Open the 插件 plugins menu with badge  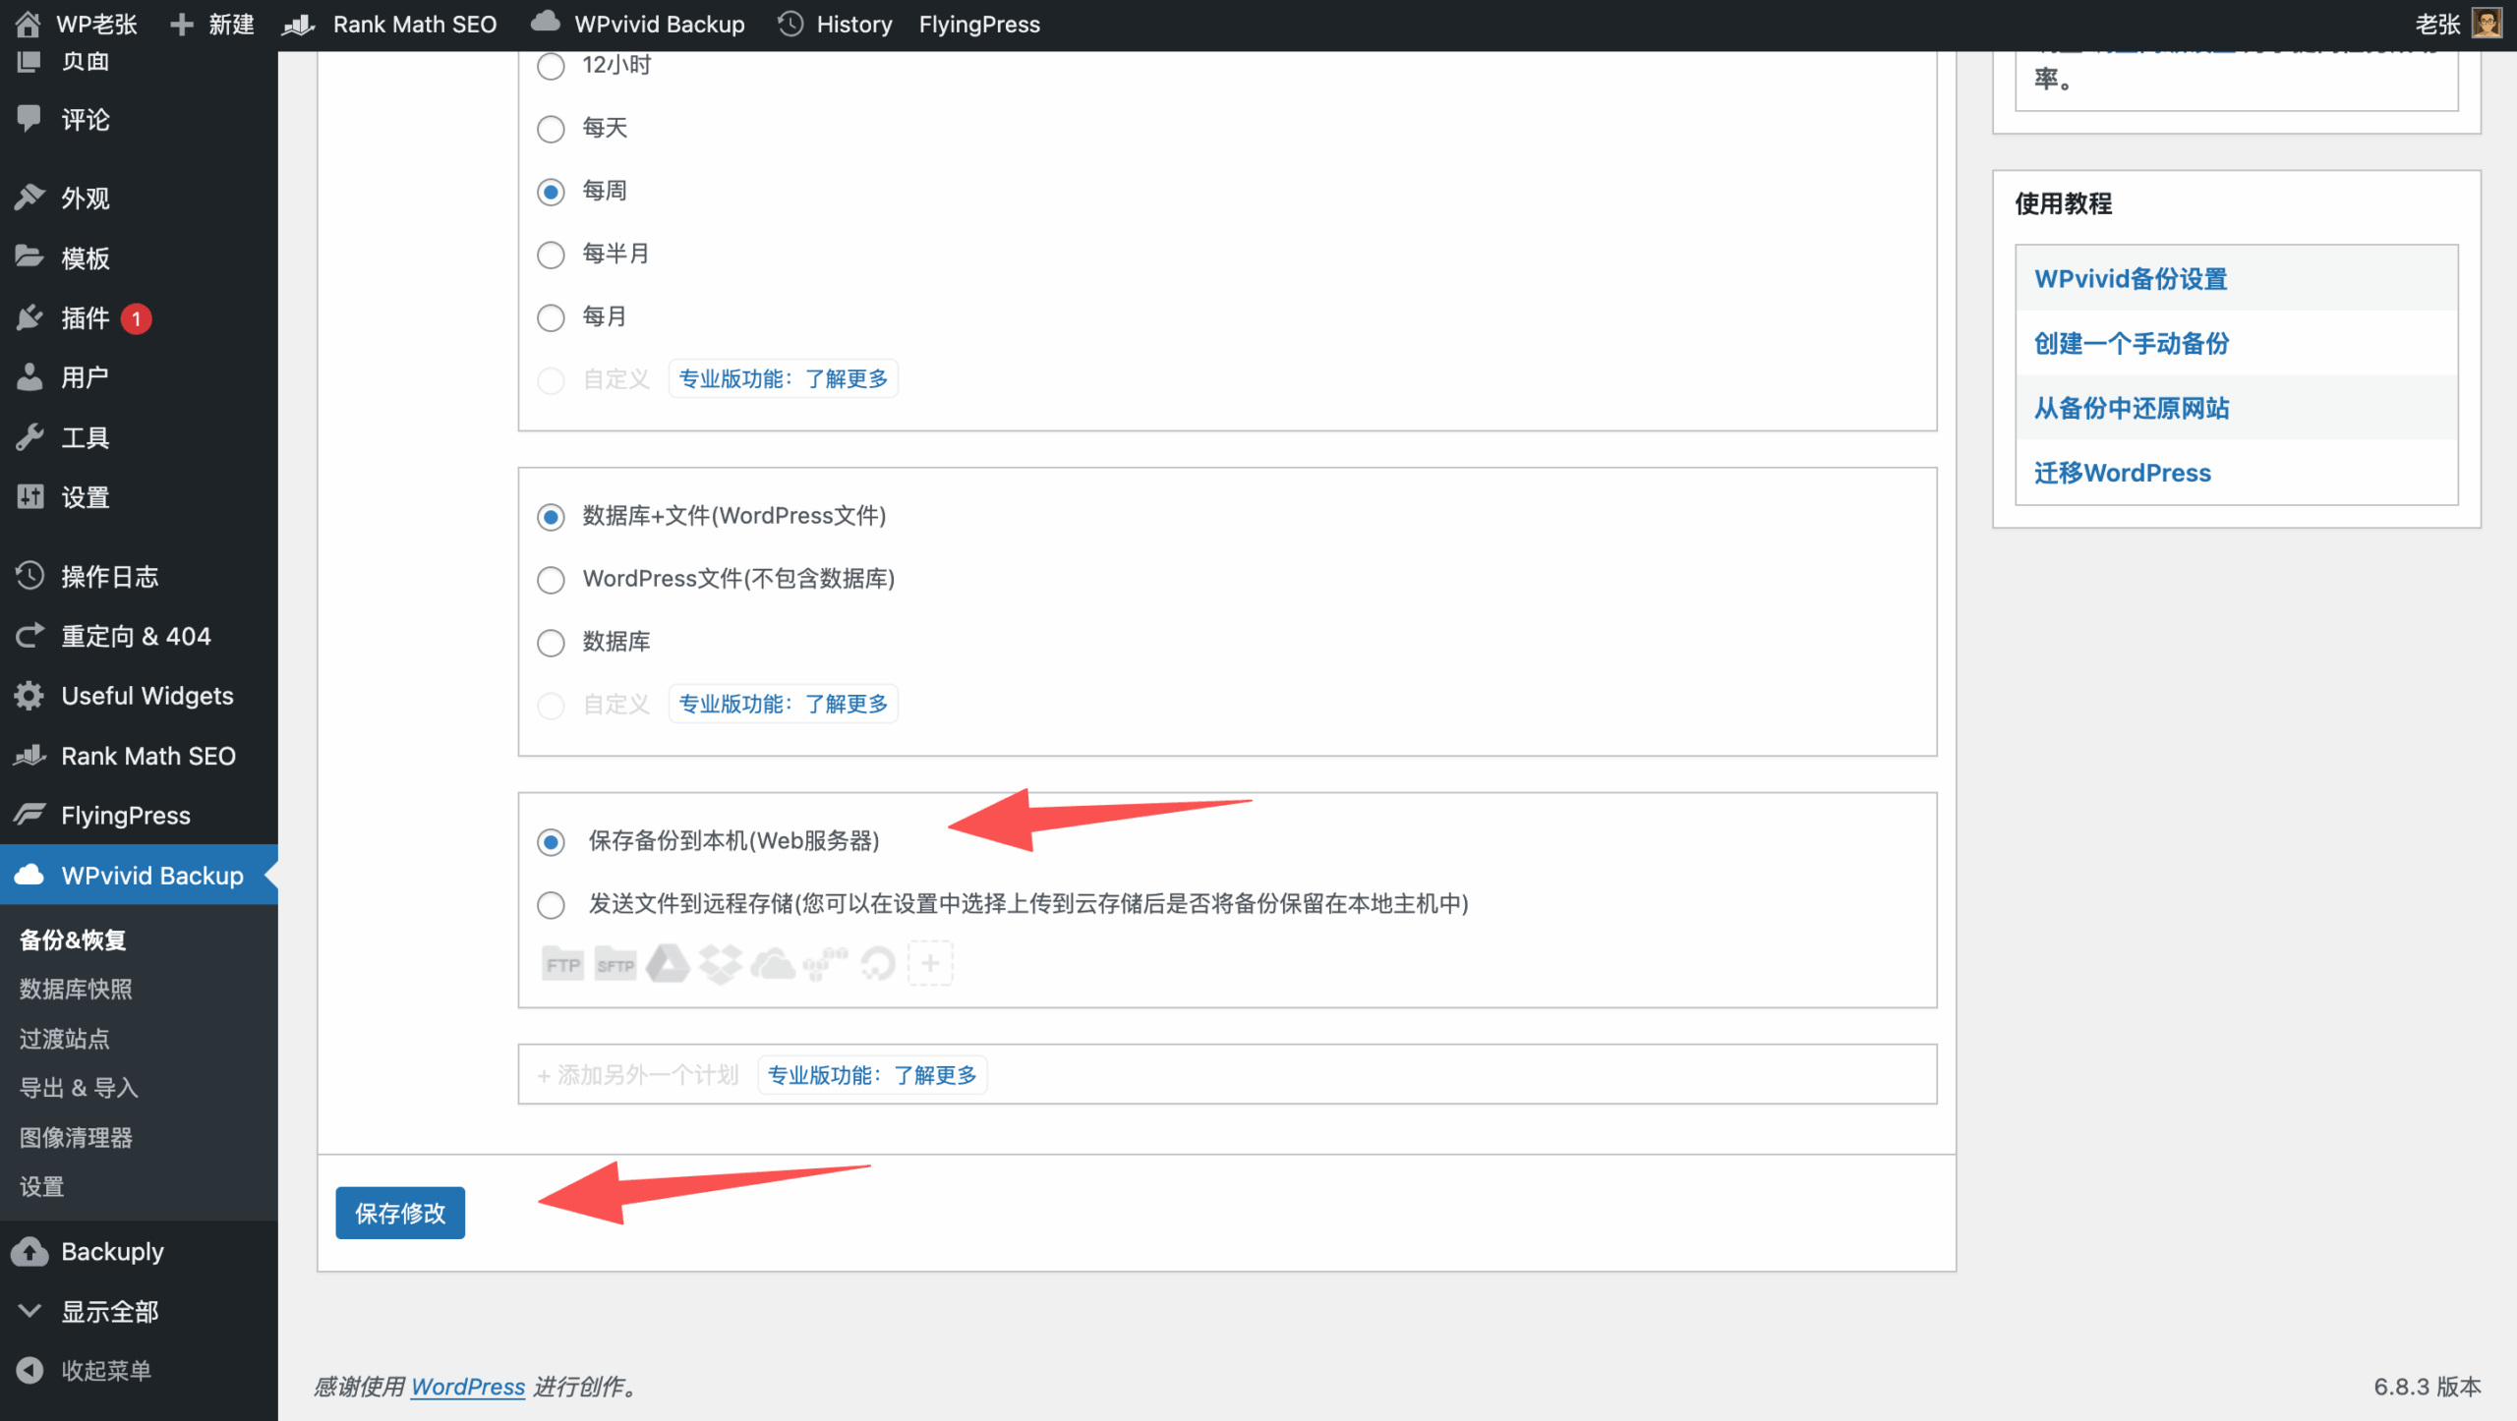click(x=86, y=317)
